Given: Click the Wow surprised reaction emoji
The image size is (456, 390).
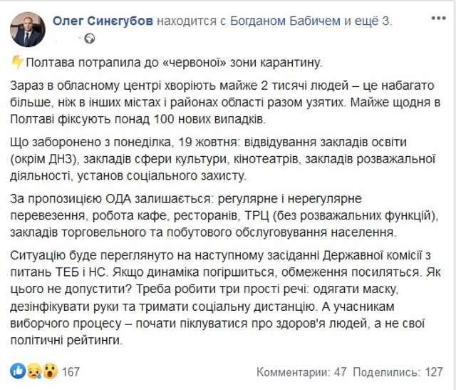Looking at the screenshot, I should click(x=49, y=371).
